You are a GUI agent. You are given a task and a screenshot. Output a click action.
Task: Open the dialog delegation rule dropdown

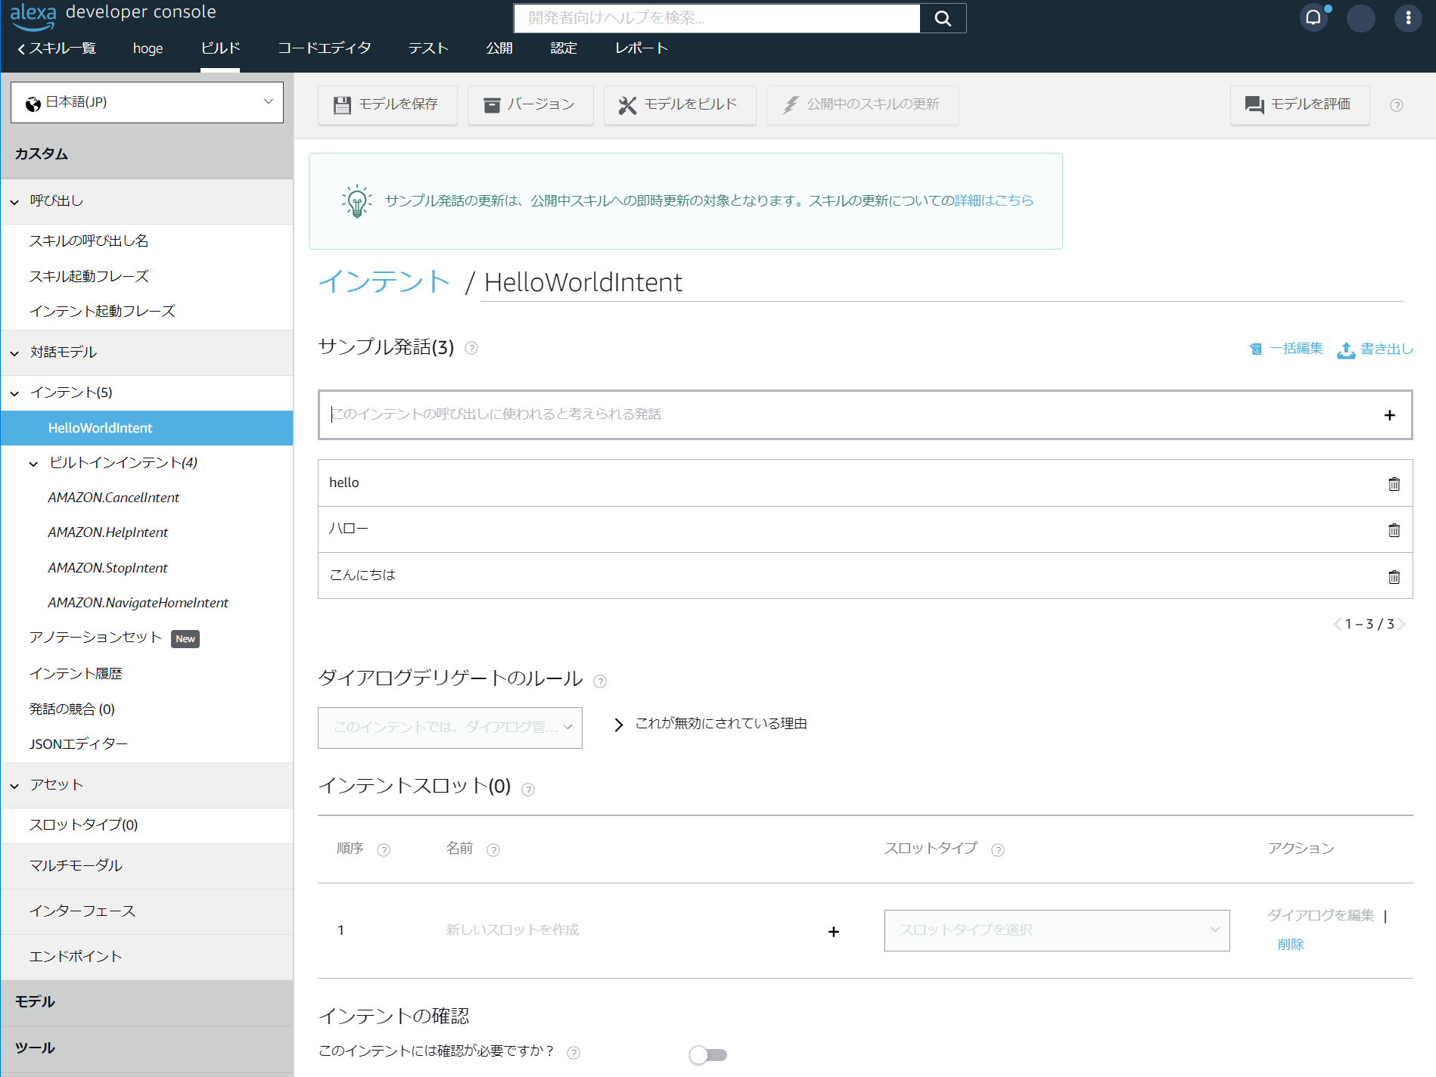[450, 728]
